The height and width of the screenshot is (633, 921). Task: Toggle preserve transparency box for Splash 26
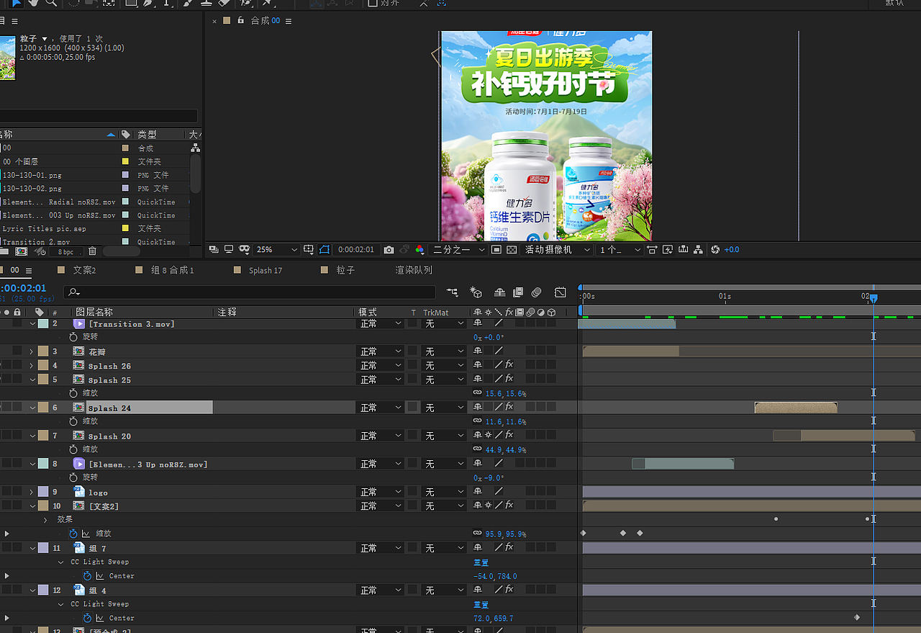click(413, 366)
